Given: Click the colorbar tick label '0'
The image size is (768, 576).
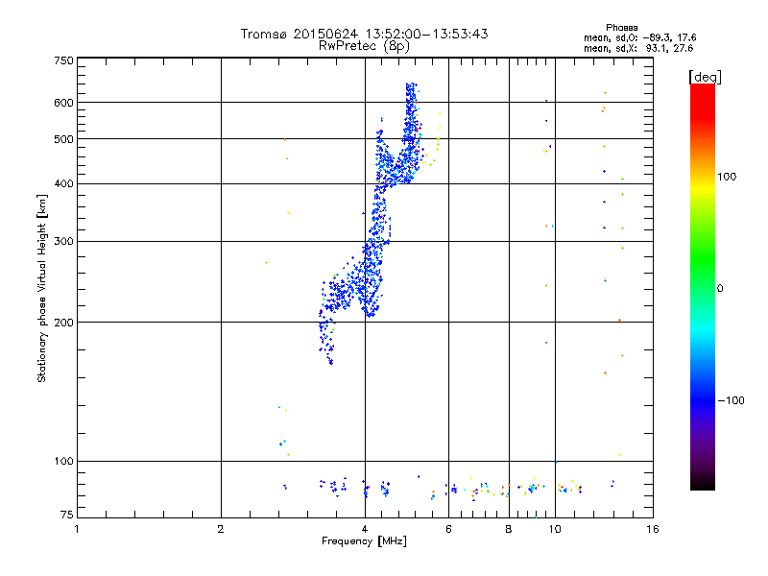Looking at the screenshot, I should [x=720, y=289].
